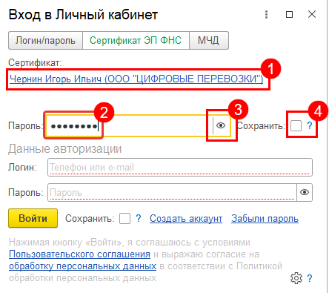Open the МЧД tab
This screenshot has width=329, height=293.
coord(208,40)
